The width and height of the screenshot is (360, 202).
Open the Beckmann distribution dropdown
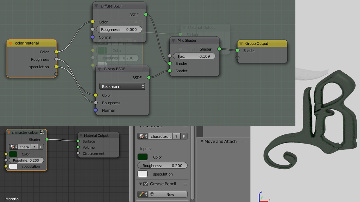coord(122,86)
